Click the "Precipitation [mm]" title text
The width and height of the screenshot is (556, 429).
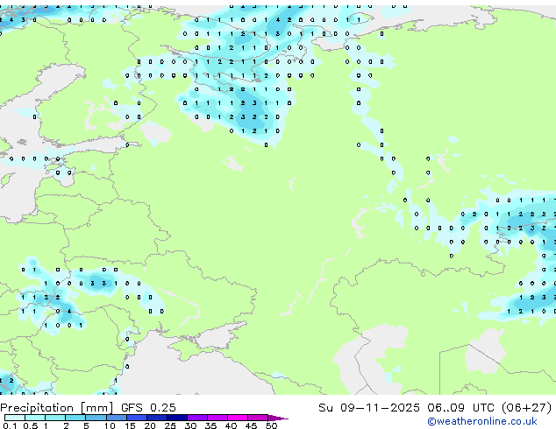pos(57,408)
